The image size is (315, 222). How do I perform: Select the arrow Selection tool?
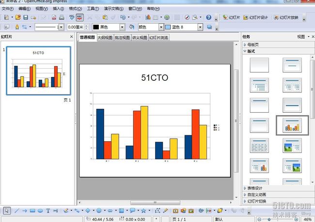[7, 211]
